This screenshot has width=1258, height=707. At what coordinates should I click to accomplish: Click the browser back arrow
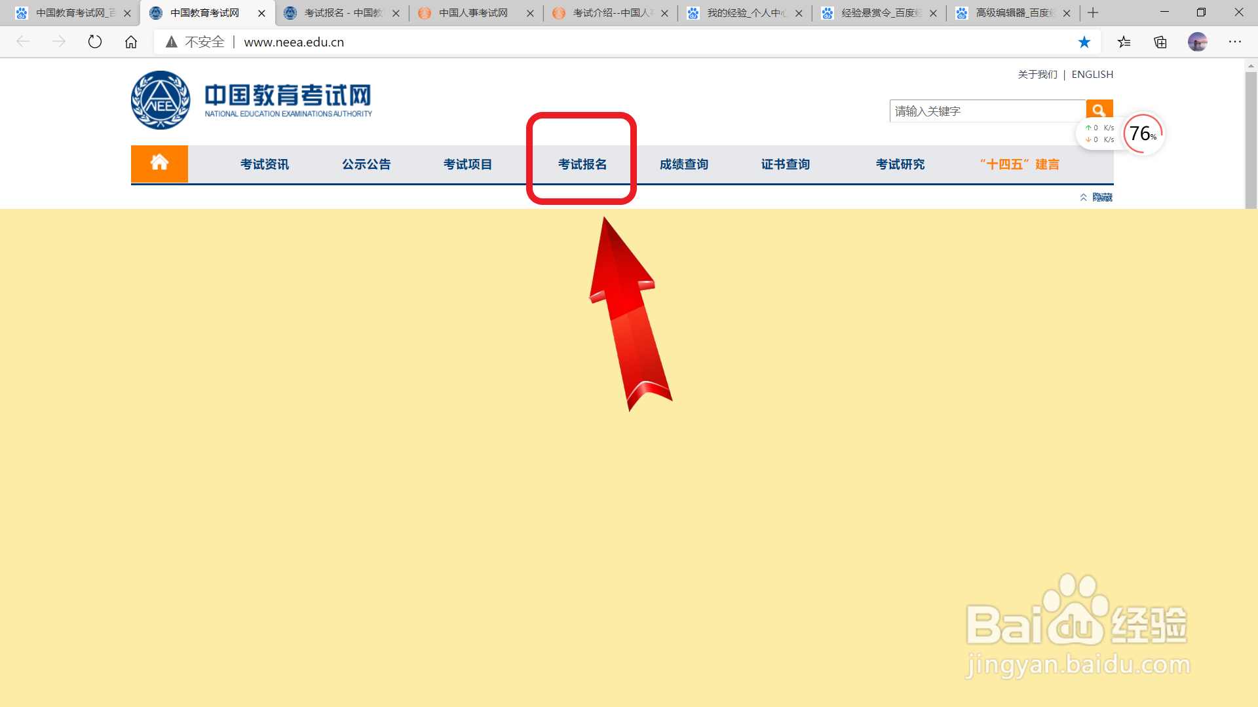click(23, 42)
